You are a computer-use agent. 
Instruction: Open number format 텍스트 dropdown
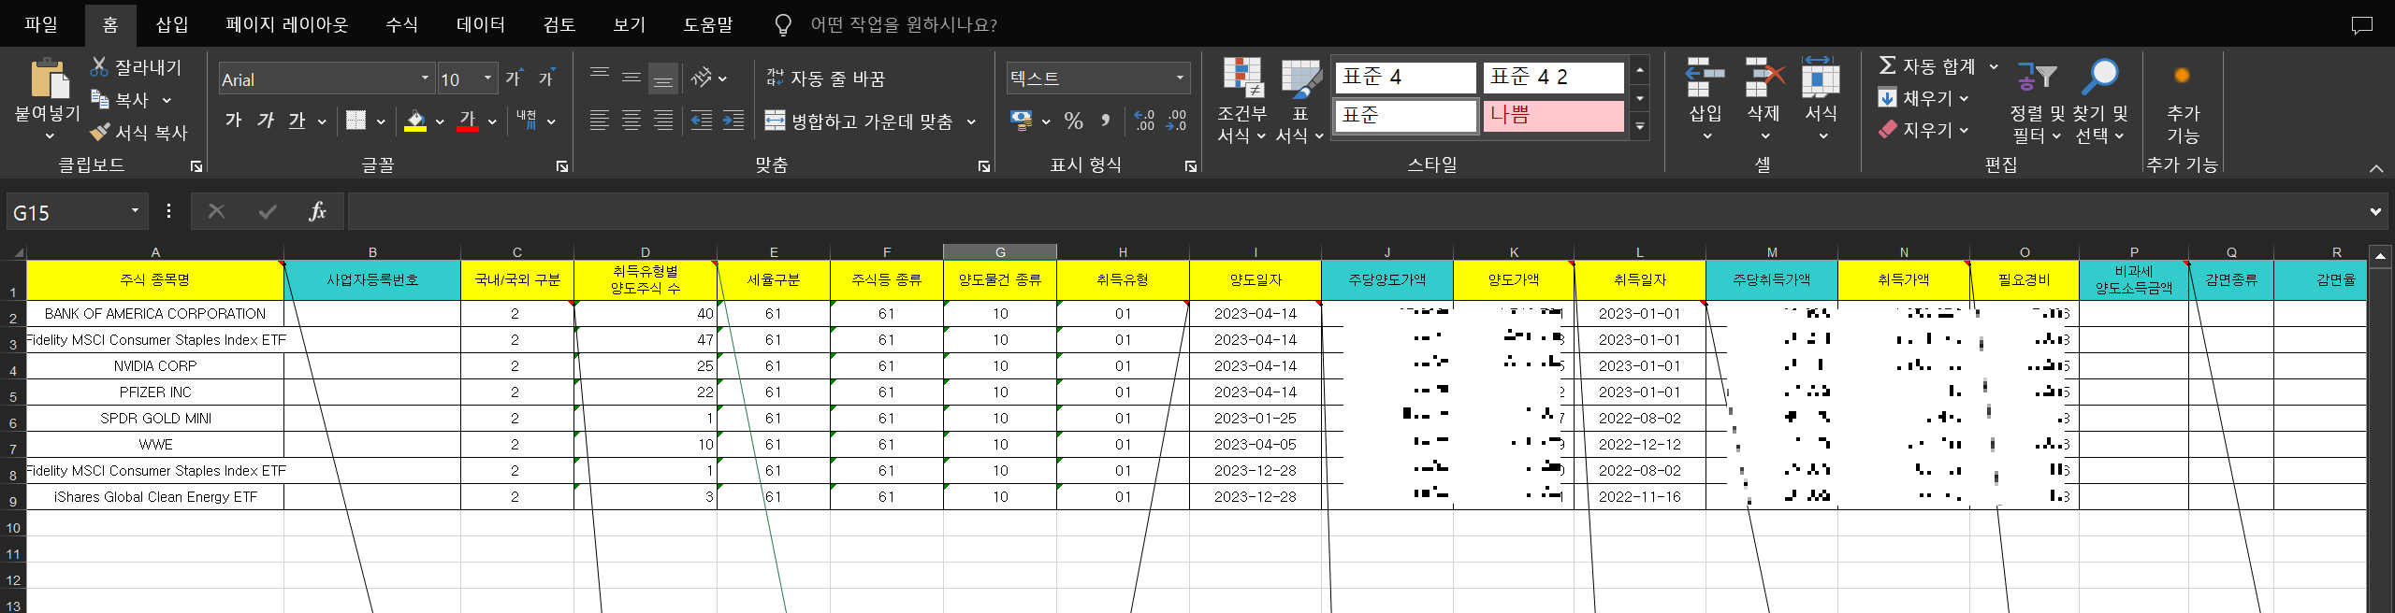tap(1180, 78)
